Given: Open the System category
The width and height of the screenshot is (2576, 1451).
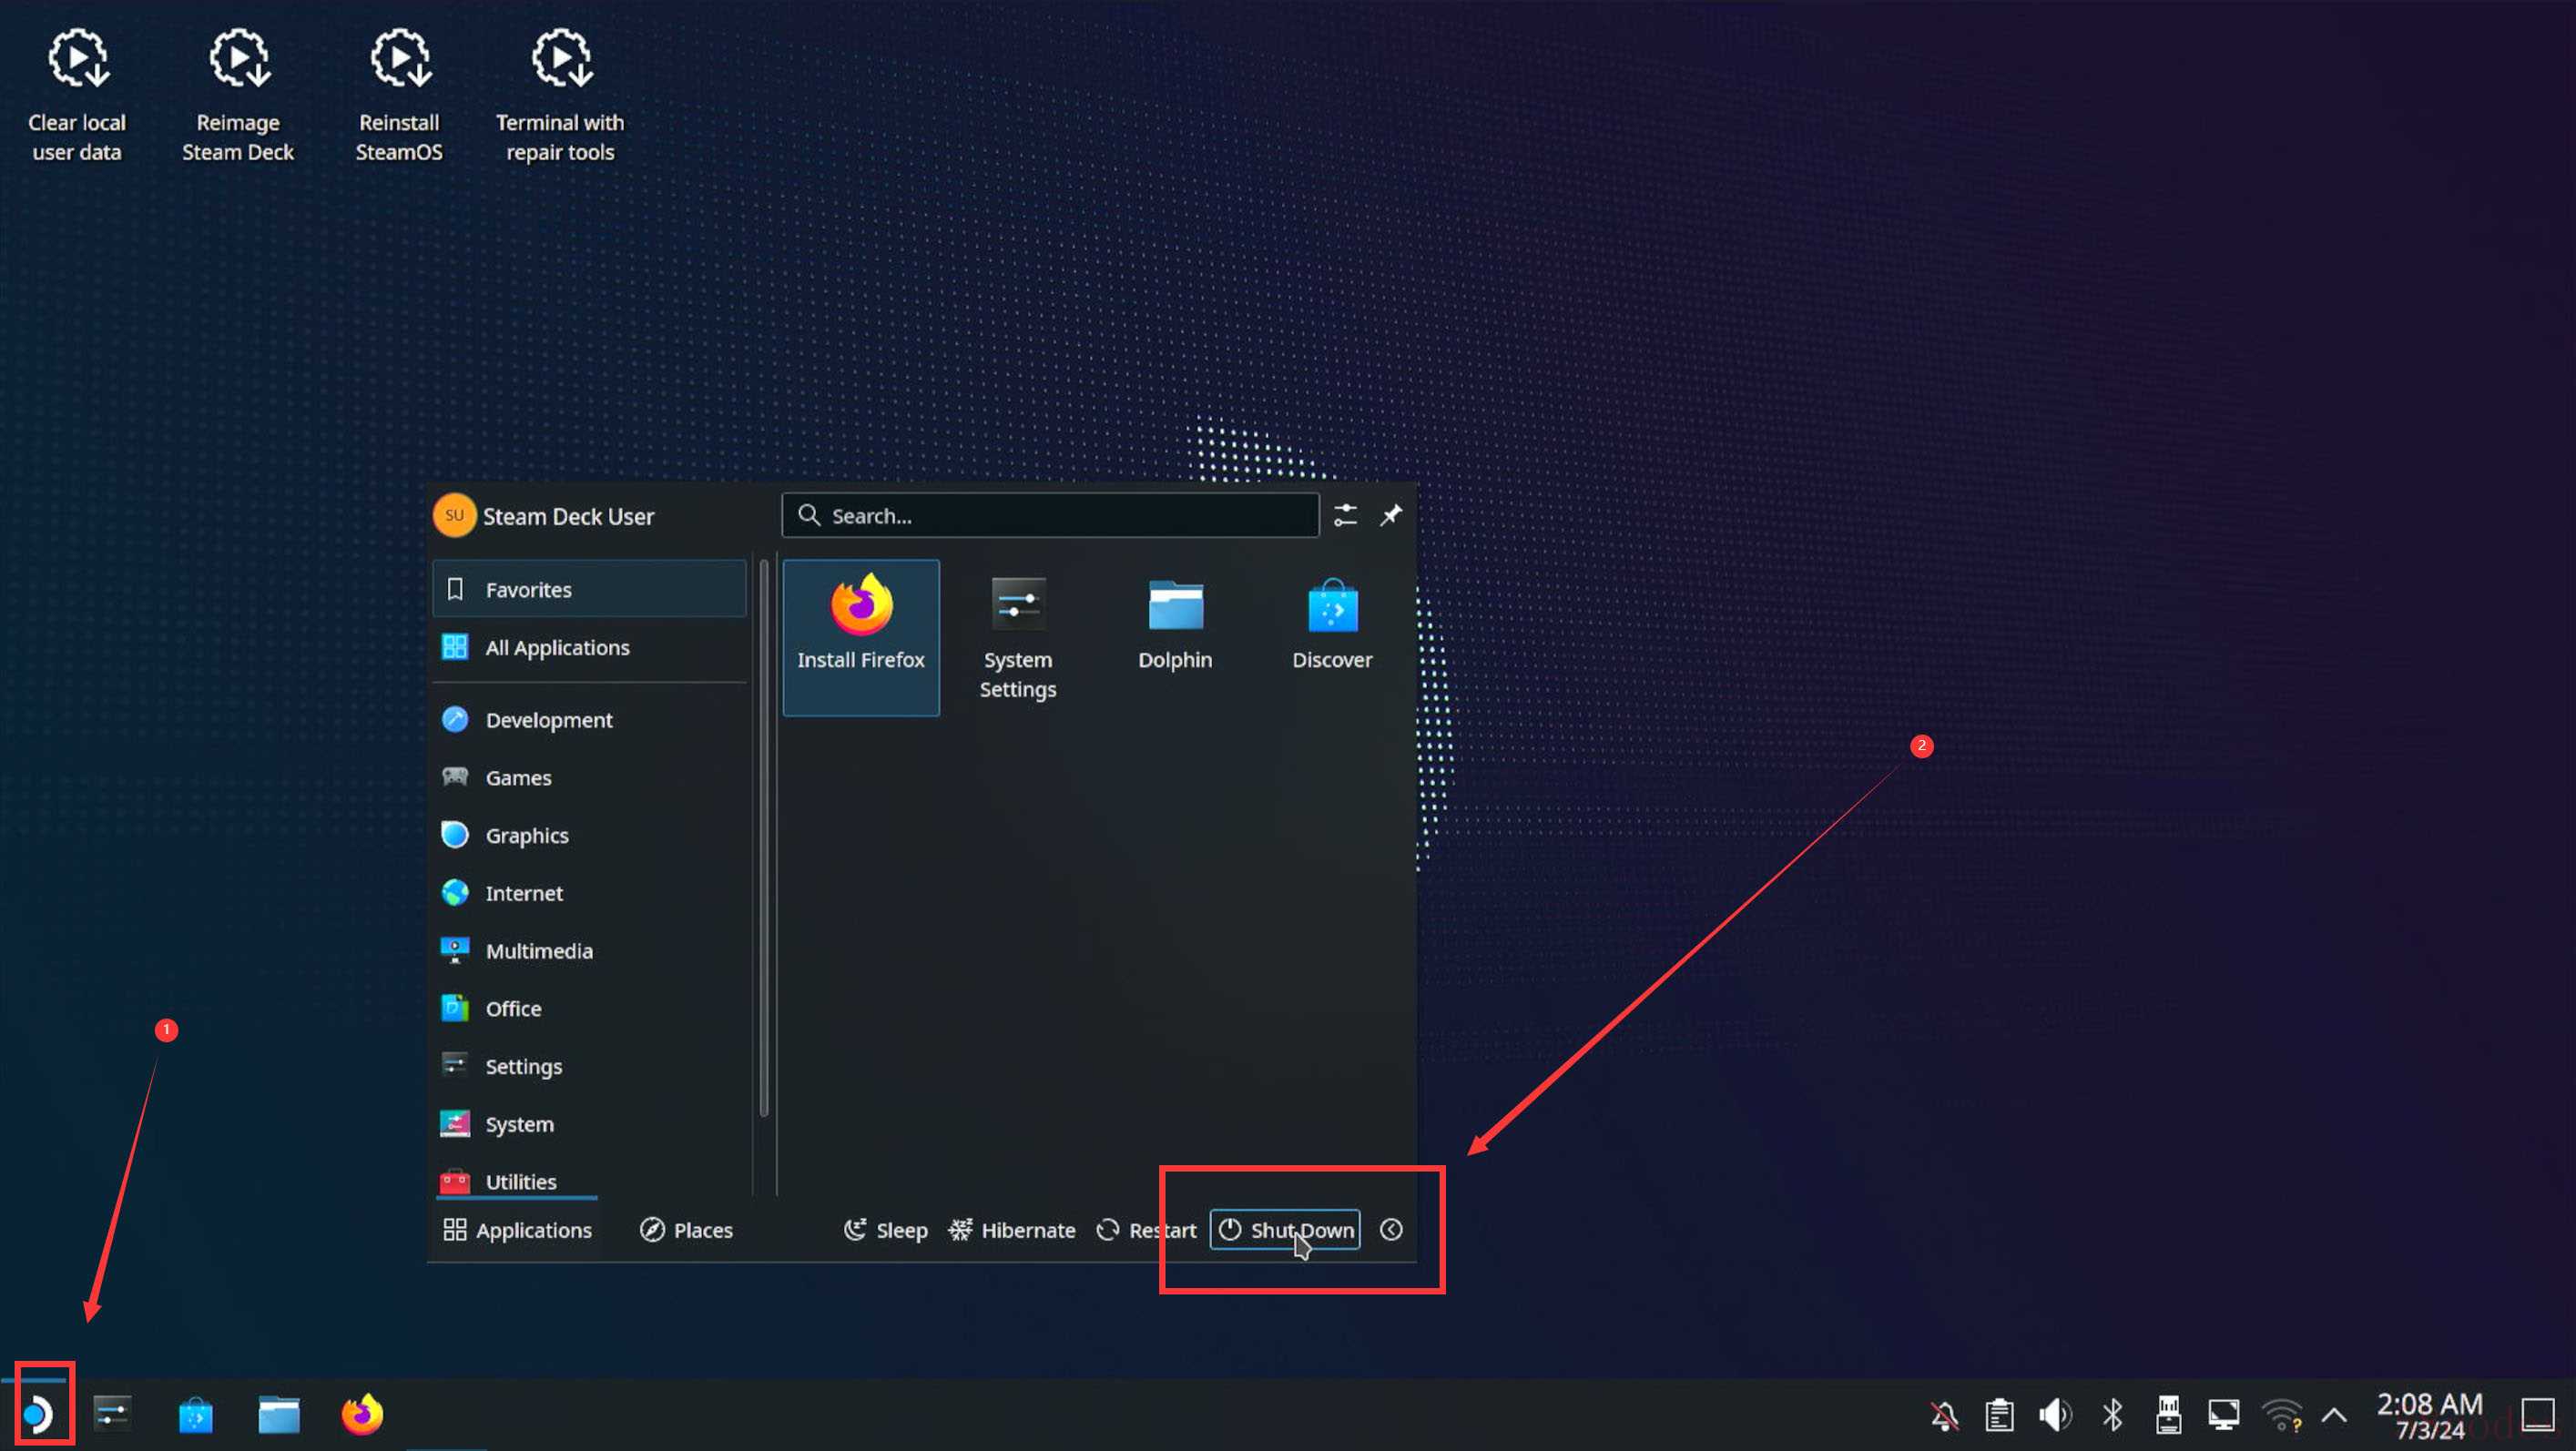Looking at the screenshot, I should [x=590, y=1124].
